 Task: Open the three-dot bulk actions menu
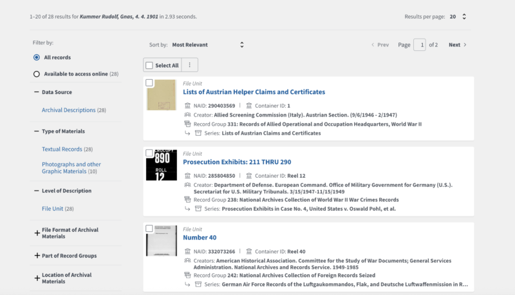coord(190,65)
